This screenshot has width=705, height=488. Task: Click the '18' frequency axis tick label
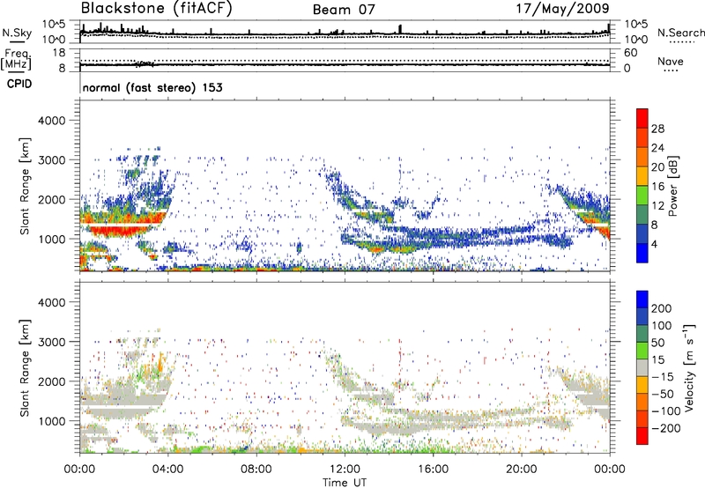point(59,53)
